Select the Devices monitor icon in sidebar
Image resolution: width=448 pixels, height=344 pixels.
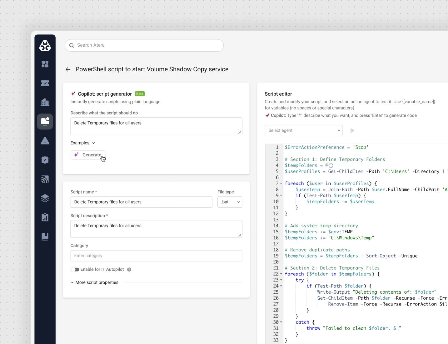(45, 121)
